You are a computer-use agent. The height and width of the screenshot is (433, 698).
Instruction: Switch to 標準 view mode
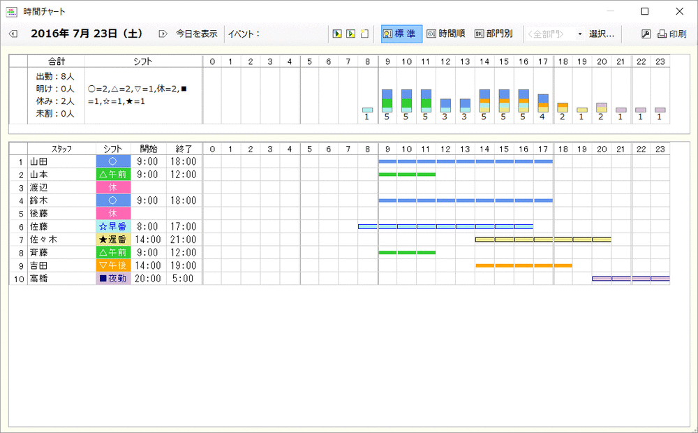(401, 34)
